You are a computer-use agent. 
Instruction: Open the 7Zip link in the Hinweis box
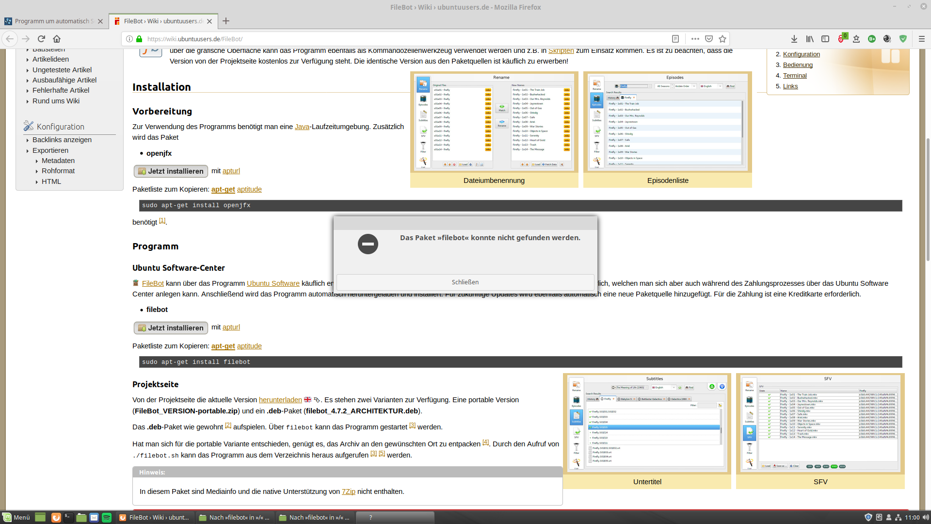click(x=349, y=491)
